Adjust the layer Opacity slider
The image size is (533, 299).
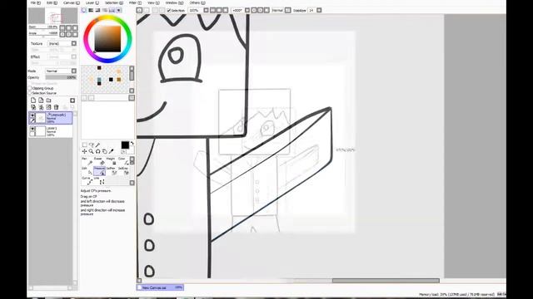tap(61, 77)
